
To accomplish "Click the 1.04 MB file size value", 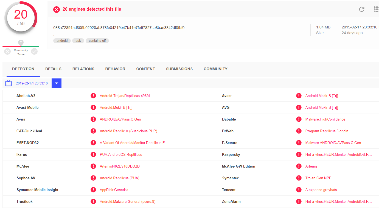I will (x=323, y=27).
